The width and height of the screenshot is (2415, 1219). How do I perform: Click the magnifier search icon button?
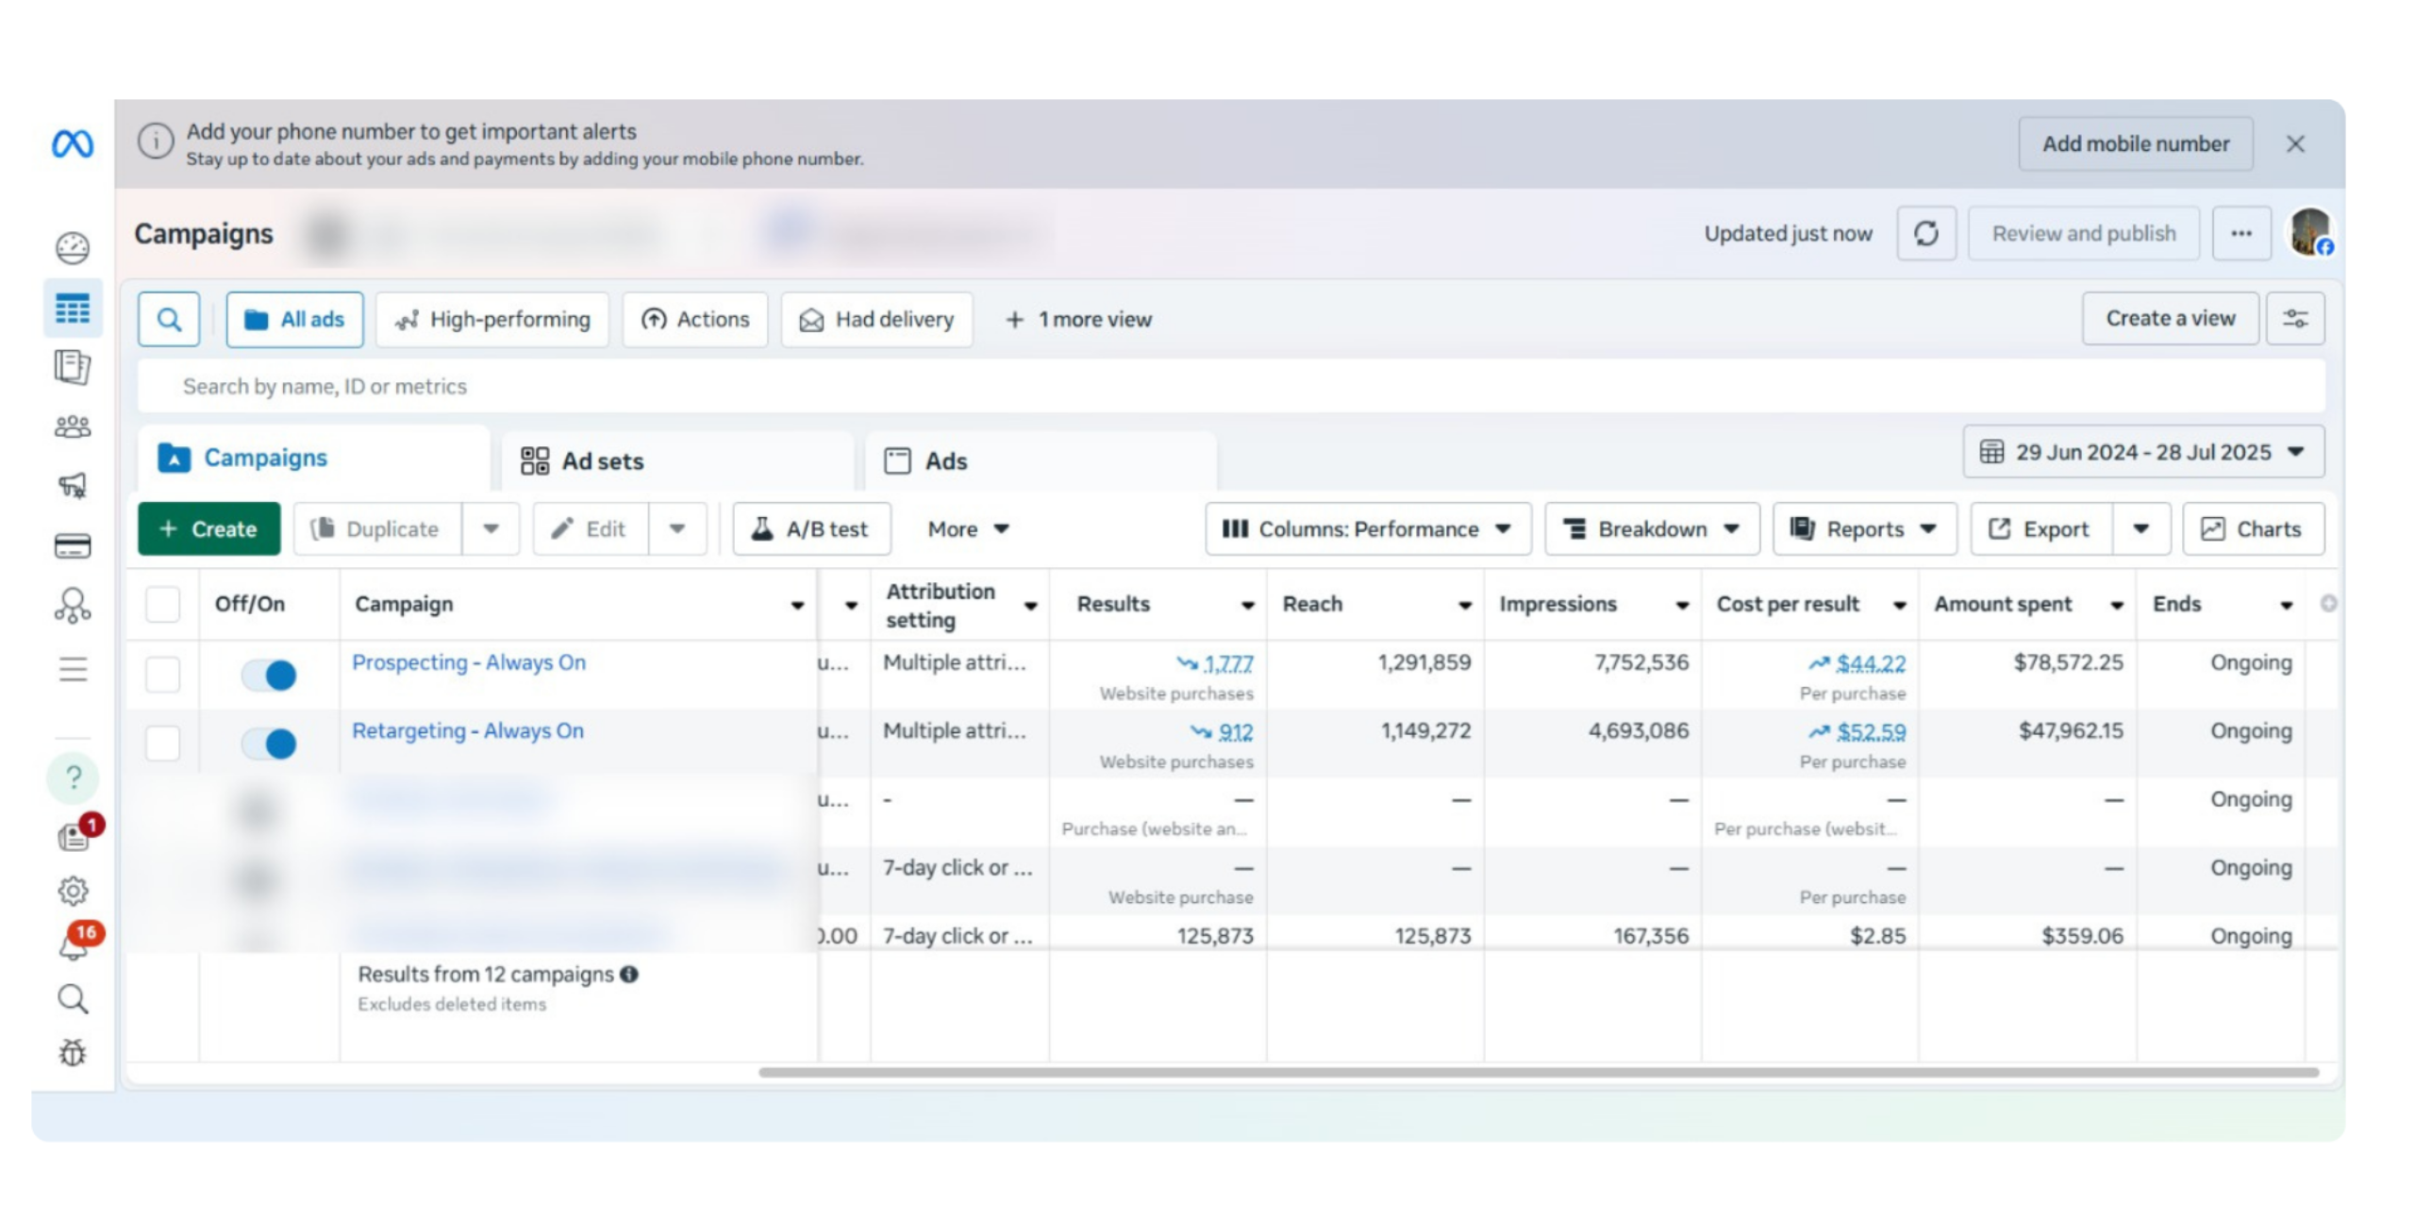click(169, 319)
